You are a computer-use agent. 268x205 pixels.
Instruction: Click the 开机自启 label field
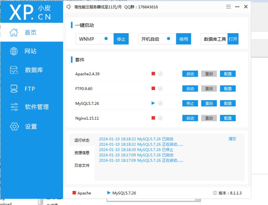[x=157, y=39]
